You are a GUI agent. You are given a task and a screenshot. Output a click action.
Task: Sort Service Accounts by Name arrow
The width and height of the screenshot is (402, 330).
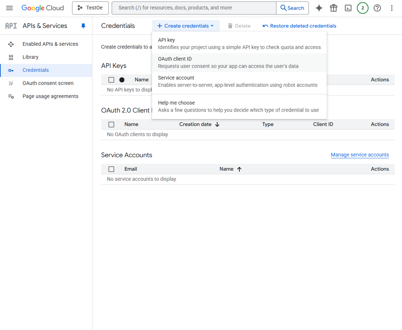coord(239,169)
